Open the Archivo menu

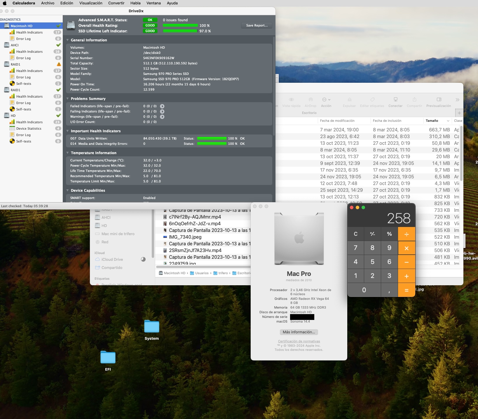pos(48,3)
